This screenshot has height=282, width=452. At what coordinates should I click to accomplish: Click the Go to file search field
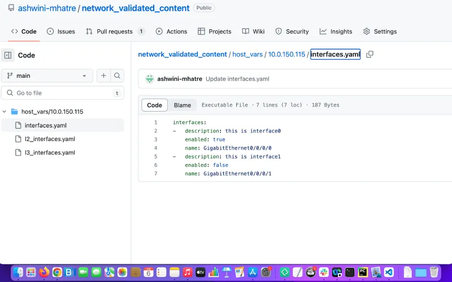point(62,93)
